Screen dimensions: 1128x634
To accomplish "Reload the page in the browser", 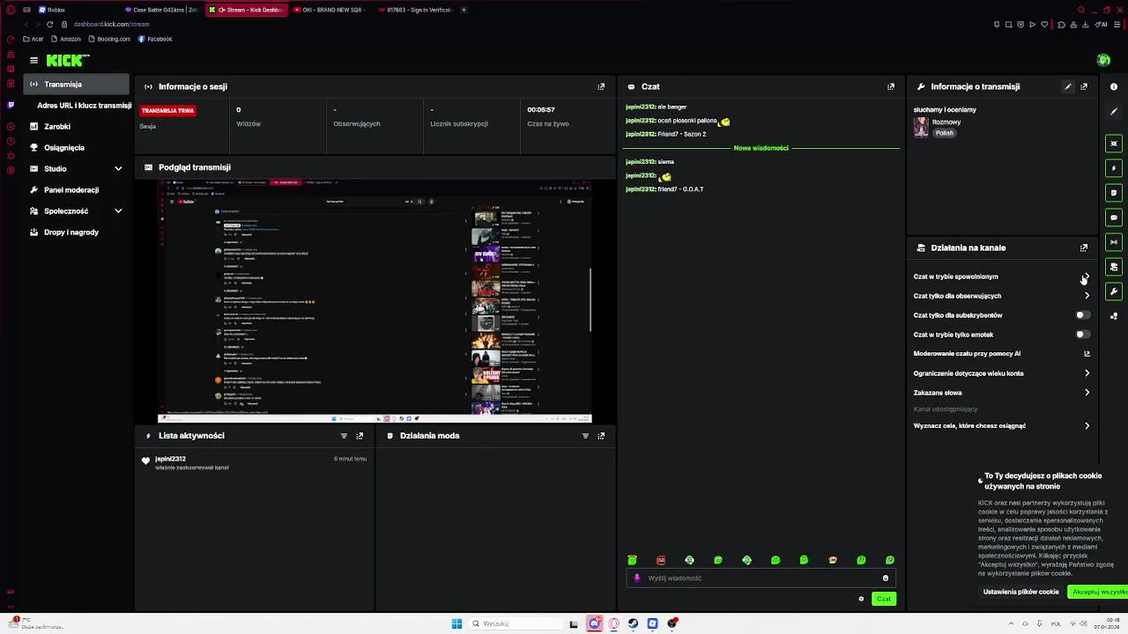I will tap(49, 24).
